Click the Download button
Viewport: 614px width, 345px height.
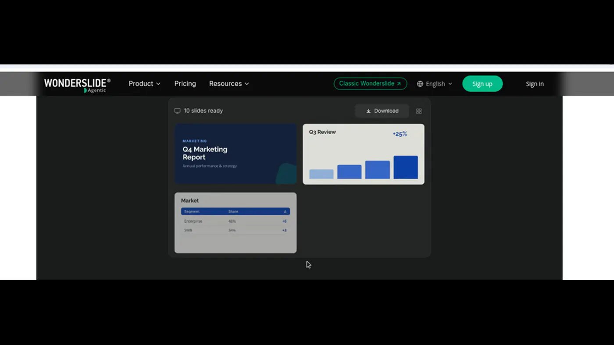click(382, 111)
